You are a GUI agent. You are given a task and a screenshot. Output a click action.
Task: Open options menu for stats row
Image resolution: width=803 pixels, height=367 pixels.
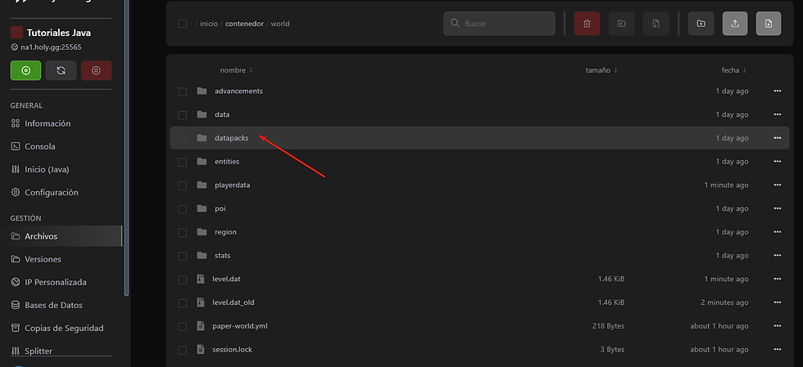pos(778,256)
